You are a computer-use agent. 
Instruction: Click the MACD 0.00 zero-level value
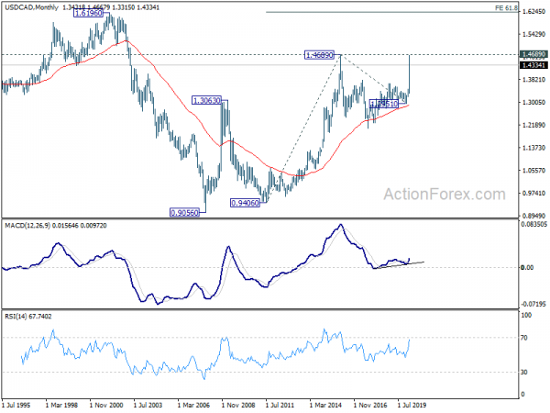click(527, 268)
